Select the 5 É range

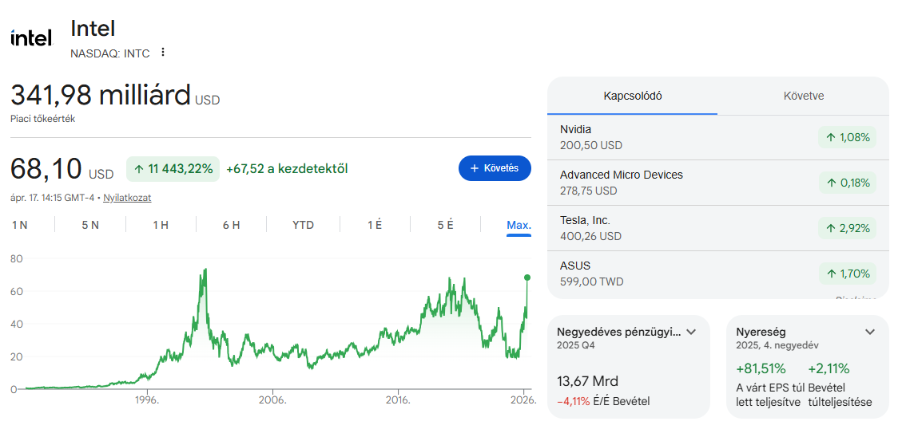click(x=445, y=225)
